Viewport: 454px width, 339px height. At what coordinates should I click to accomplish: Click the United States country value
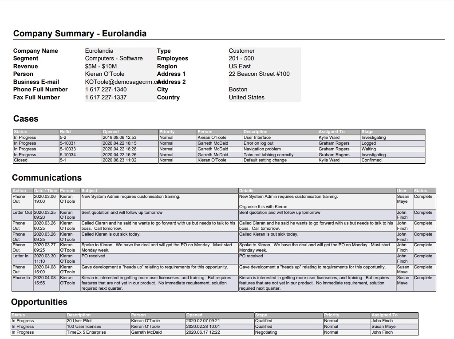pos(246,97)
